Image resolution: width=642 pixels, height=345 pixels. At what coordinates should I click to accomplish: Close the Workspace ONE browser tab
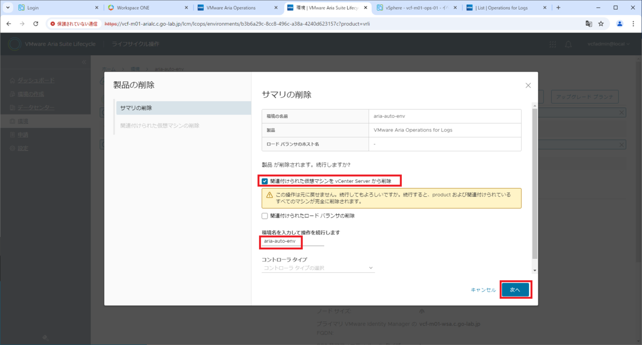[186, 8]
